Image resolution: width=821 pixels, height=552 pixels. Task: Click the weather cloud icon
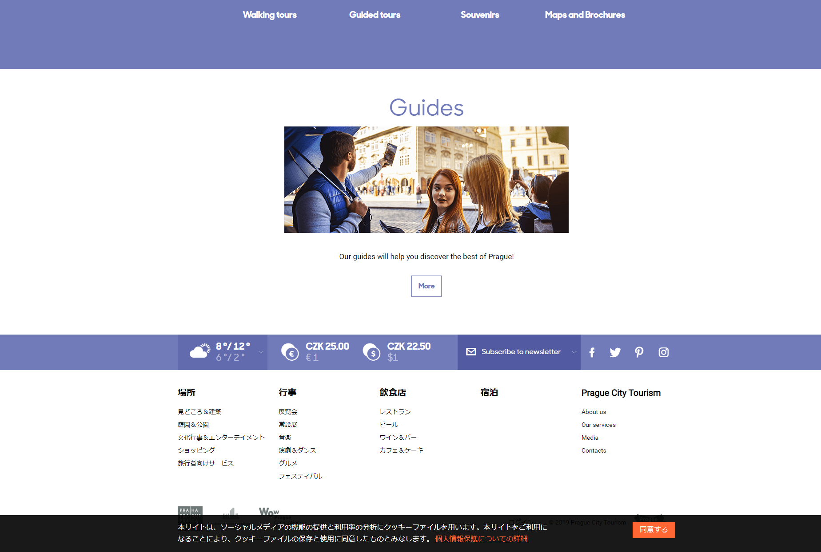[200, 351]
